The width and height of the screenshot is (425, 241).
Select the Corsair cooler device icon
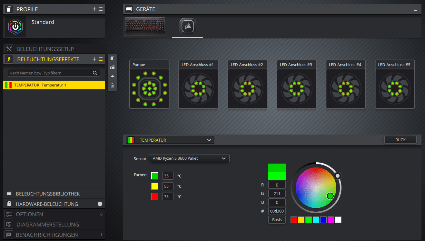[187, 26]
